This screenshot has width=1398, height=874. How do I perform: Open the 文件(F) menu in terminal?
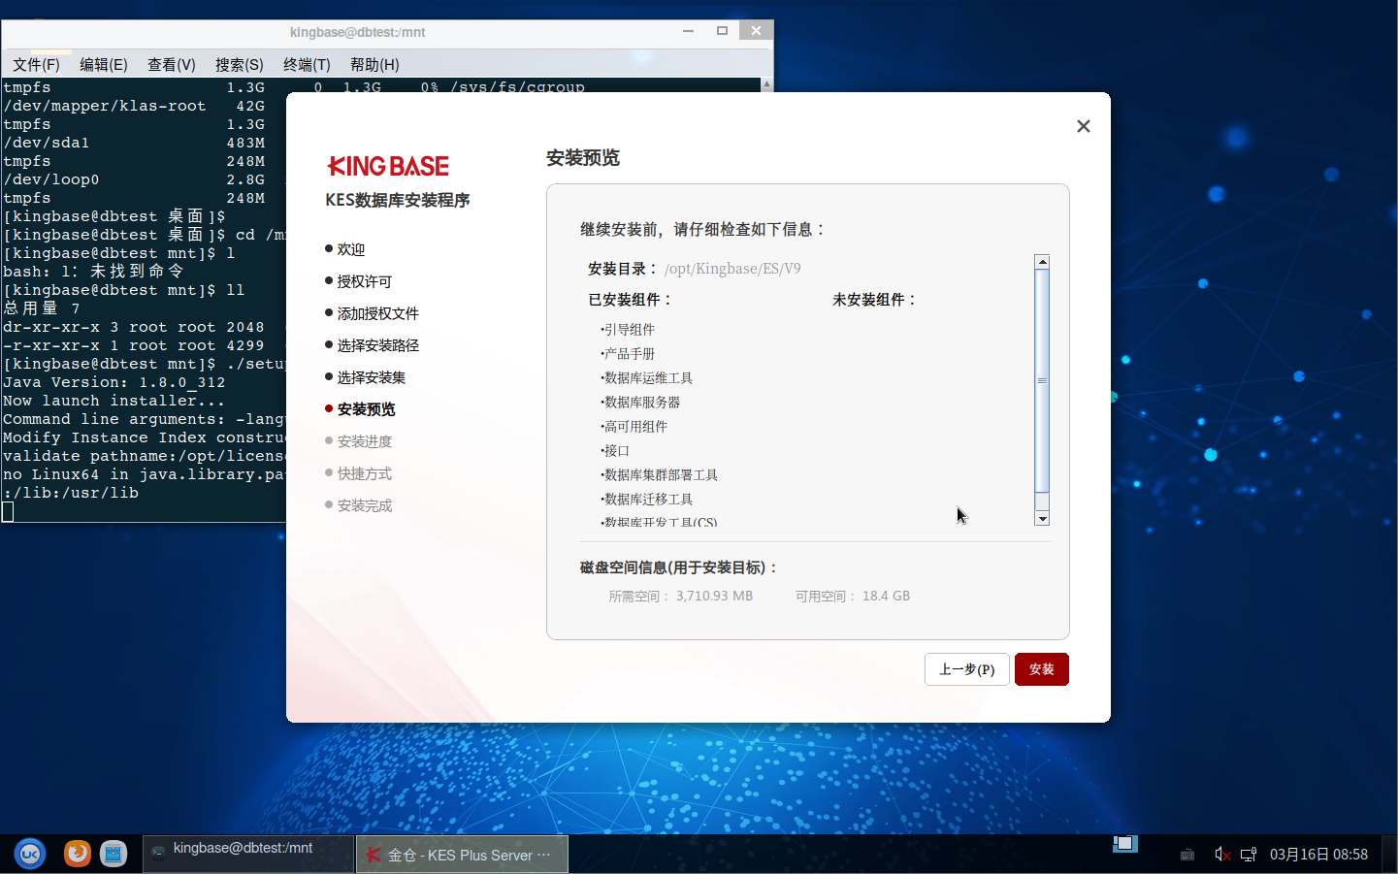pos(36,65)
